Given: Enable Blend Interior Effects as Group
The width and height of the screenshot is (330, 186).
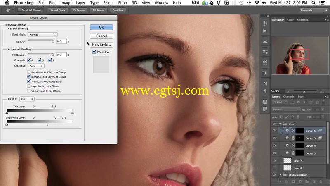Looking at the screenshot, I should [x=28, y=72].
